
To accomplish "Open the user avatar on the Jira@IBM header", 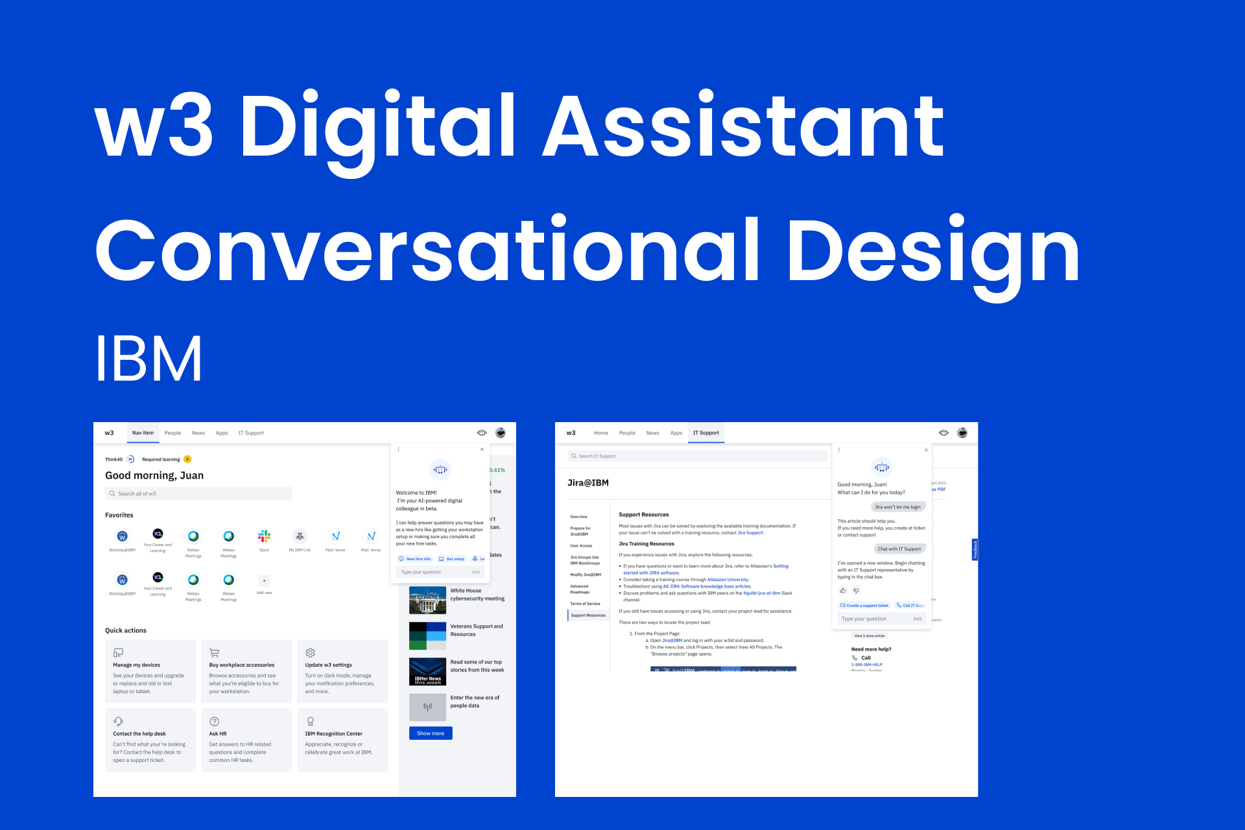I will pyautogui.click(x=962, y=433).
